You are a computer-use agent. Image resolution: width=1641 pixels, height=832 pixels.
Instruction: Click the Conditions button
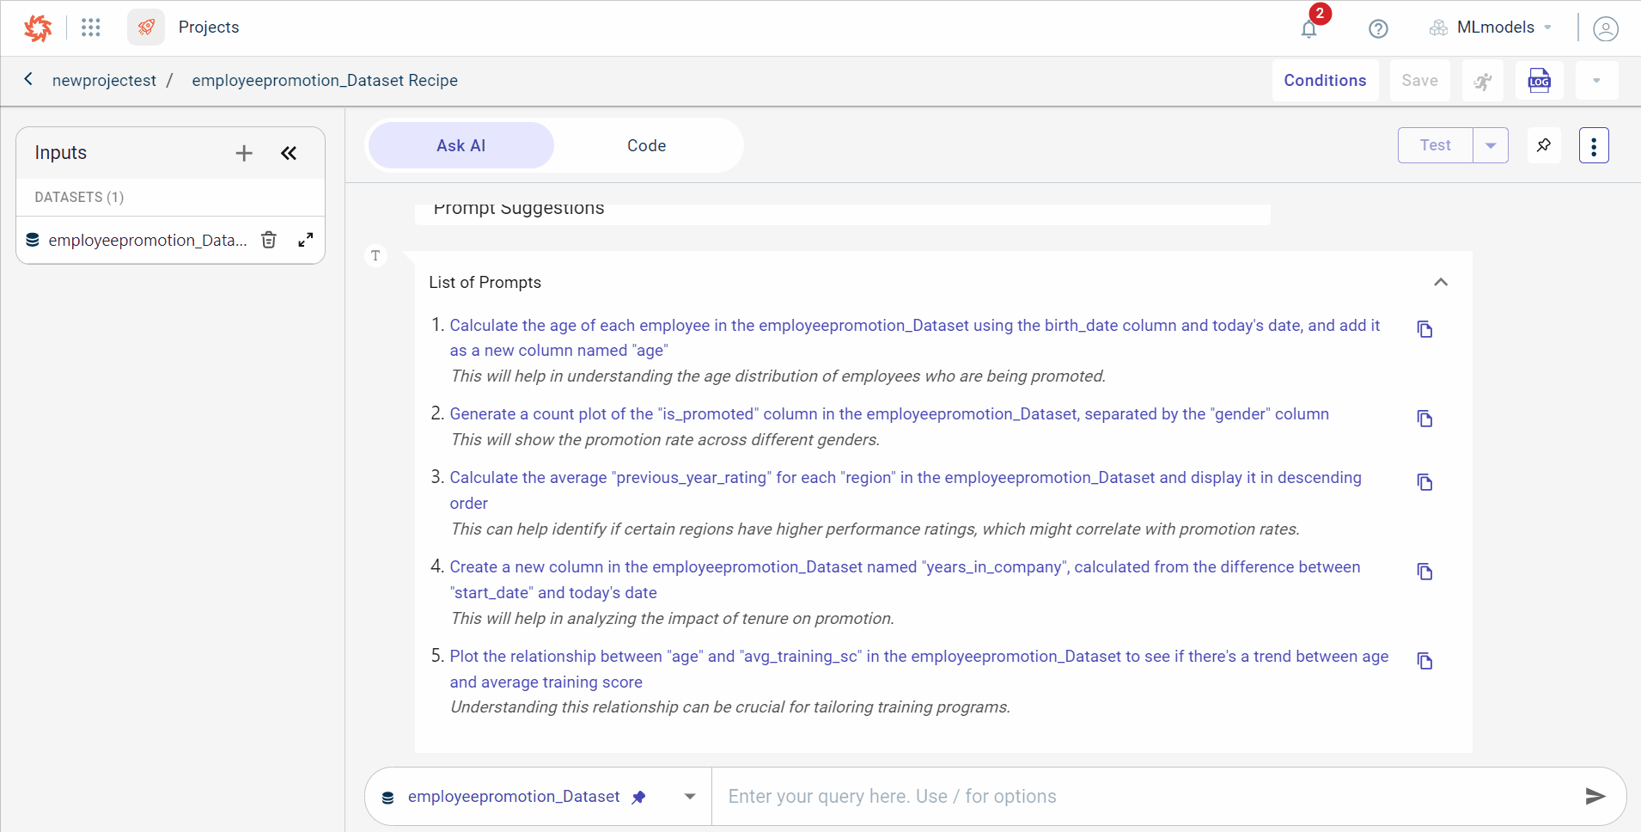pyautogui.click(x=1325, y=81)
